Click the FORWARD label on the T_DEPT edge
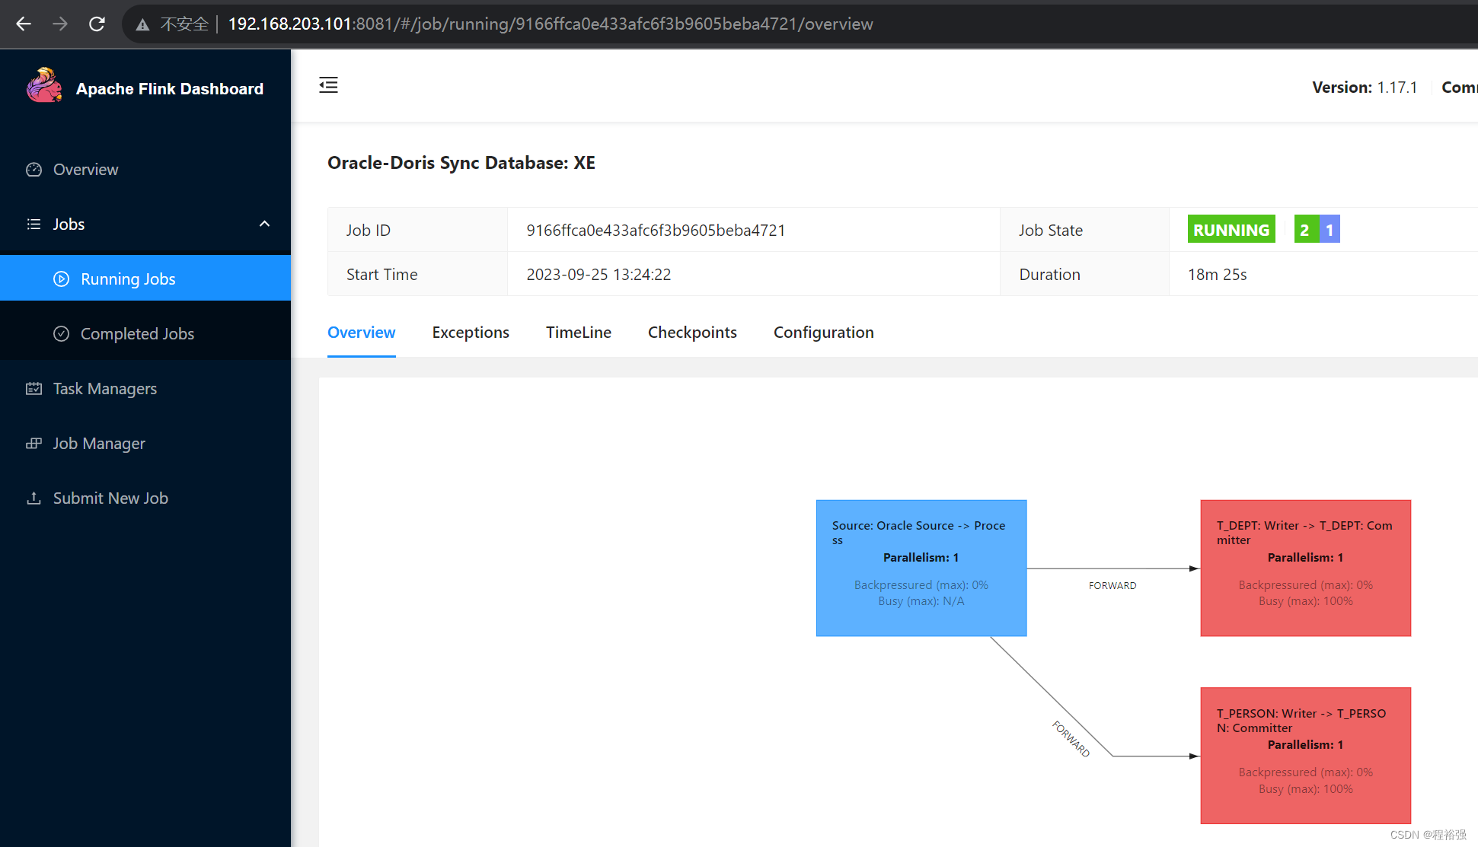The height and width of the screenshot is (847, 1478). [x=1112, y=585]
